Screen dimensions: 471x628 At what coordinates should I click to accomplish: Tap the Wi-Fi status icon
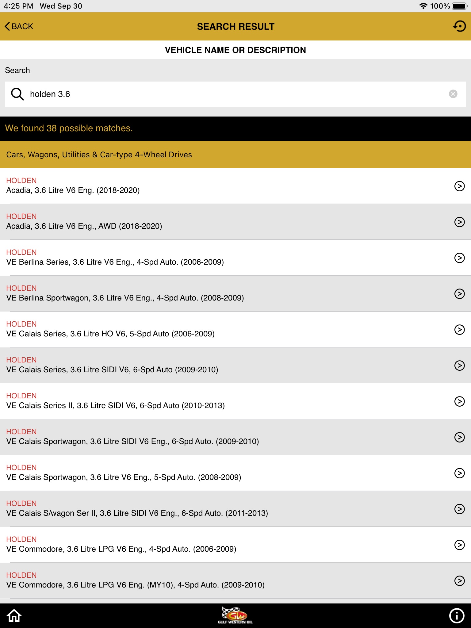click(x=423, y=6)
